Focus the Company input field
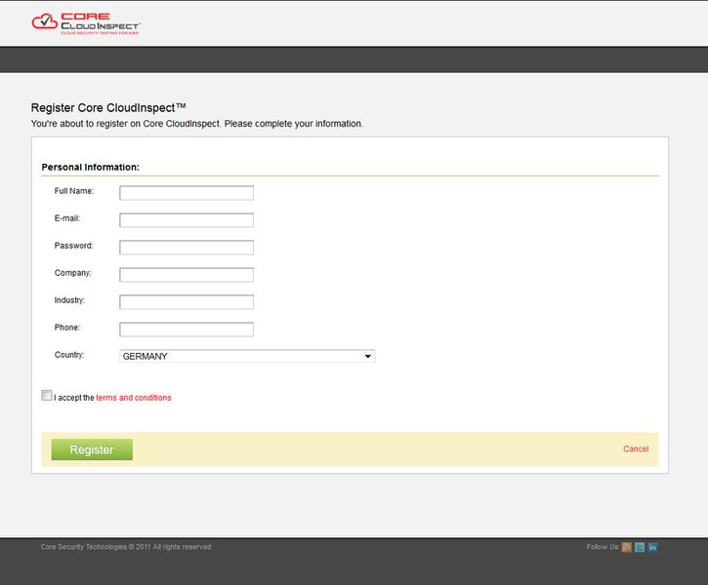This screenshot has width=708, height=585. click(x=187, y=275)
